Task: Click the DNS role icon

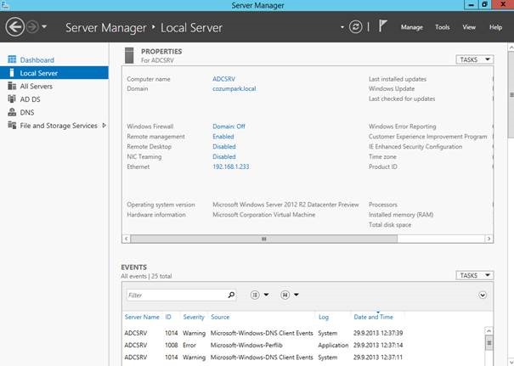Action: tap(12, 112)
